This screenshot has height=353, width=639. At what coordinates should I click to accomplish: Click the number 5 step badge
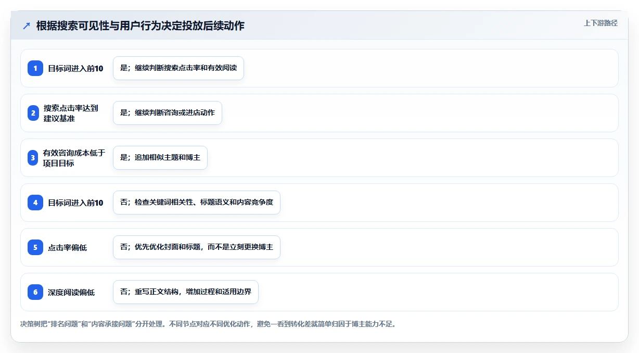(35, 247)
